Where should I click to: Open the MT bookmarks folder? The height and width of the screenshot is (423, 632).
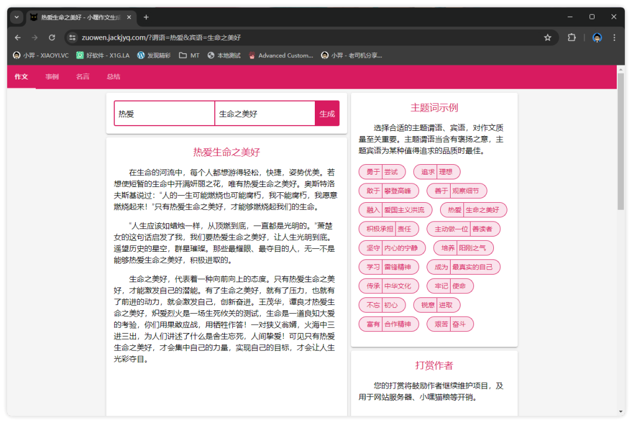click(189, 56)
